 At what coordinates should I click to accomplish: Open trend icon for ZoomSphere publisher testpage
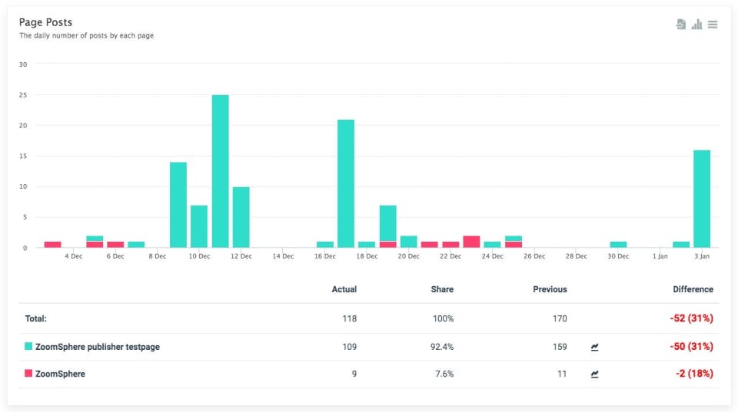(x=594, y=348)
